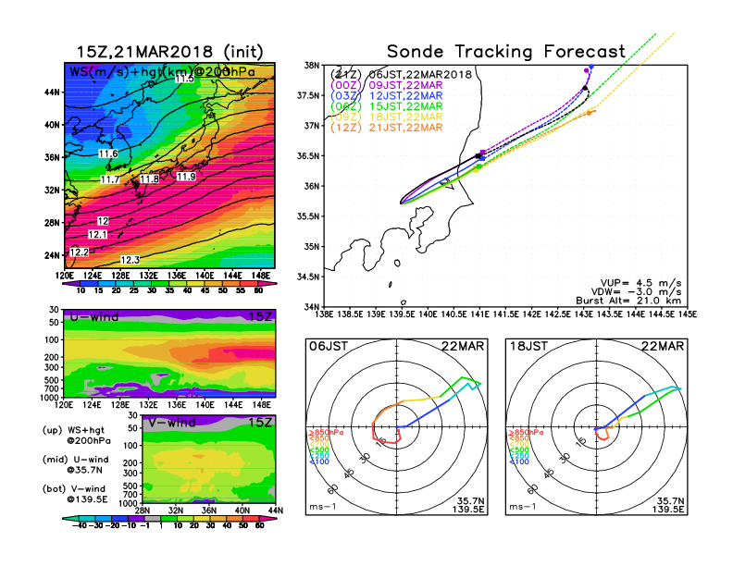
Task: Select the green "(06Z) 15JST,22MAR" legend entry
Action: tap(387, 106)
